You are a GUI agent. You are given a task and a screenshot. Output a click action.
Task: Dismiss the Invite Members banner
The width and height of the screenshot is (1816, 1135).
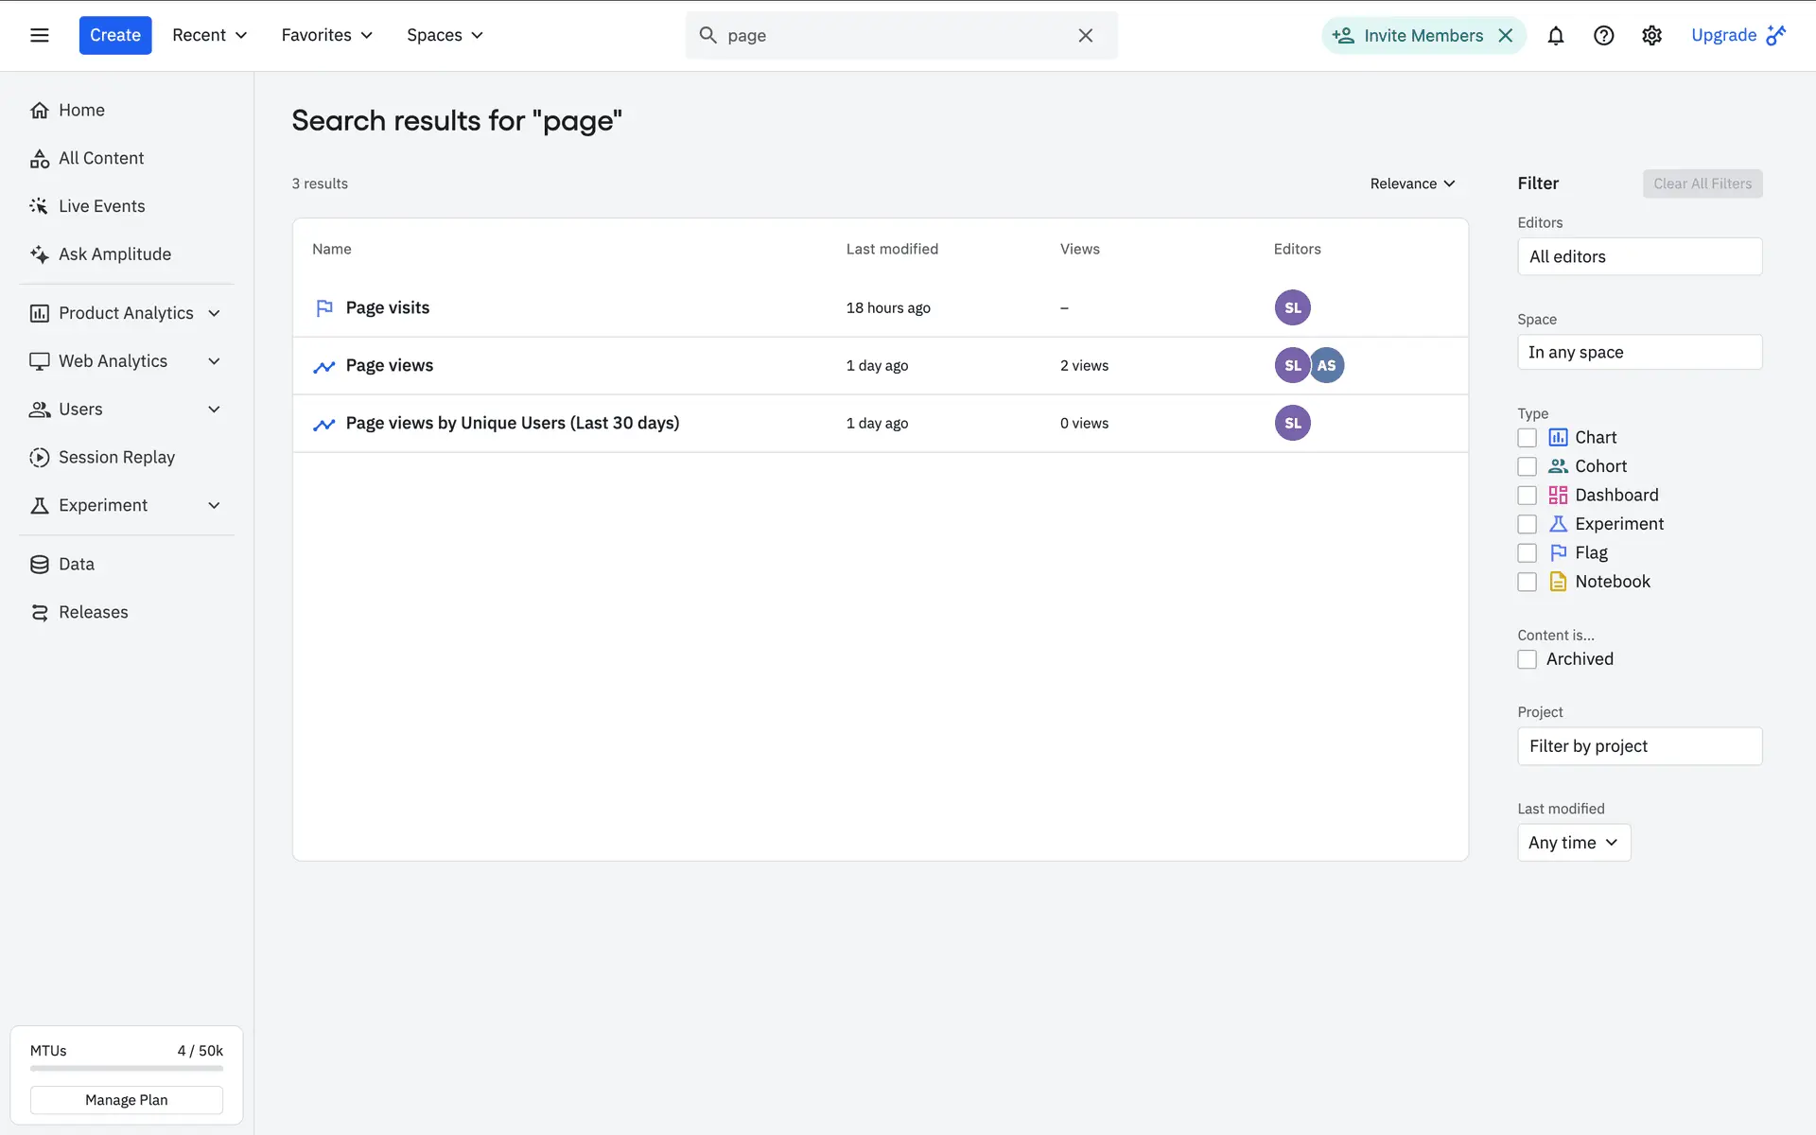(1506, 36)
